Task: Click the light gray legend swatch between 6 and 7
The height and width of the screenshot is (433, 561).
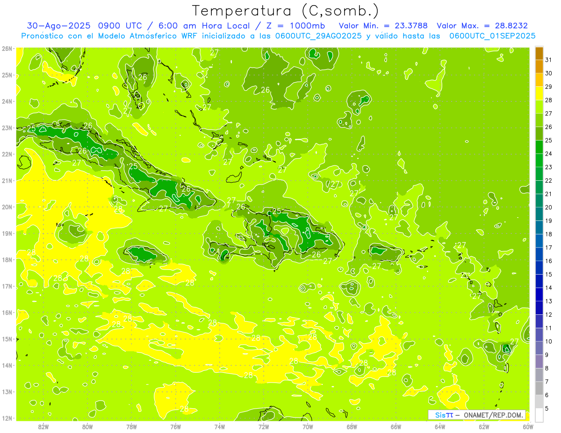Action: [539, 388]
